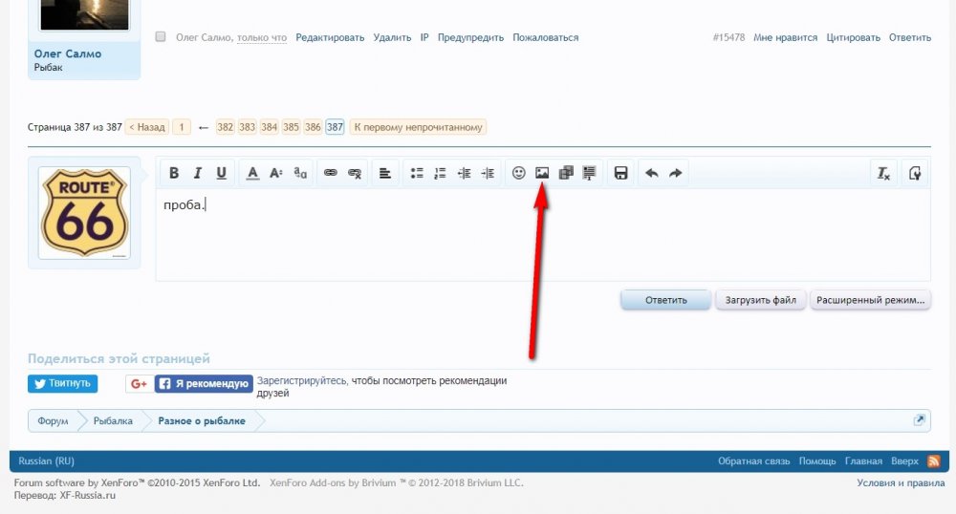This screenshot has height=514, width=956.
Task: Click the insert image icon
Action: click(542, 173)
